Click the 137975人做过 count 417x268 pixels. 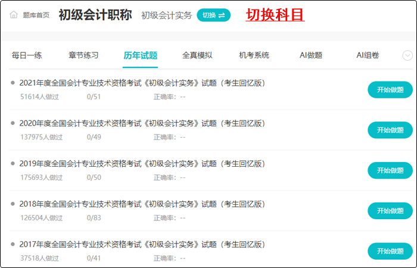[x=41, y=137]
